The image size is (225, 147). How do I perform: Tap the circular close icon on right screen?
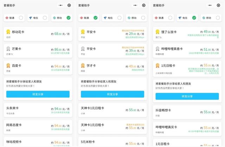(x=218, y=5)
